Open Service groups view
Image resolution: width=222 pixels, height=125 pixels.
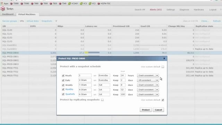[10, 21]
